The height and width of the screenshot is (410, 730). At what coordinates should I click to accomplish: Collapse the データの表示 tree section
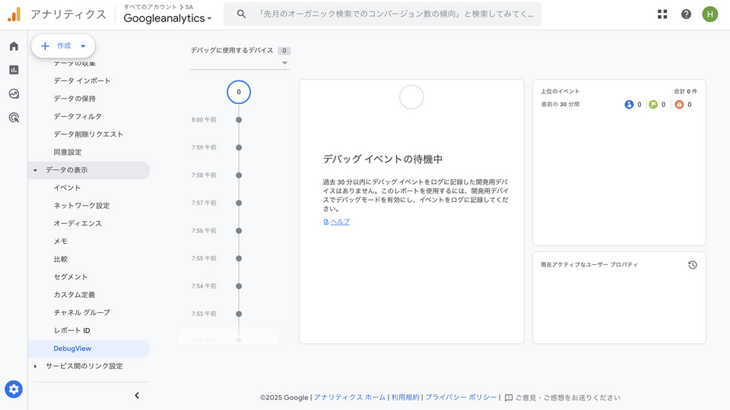(x=35, y=170)
